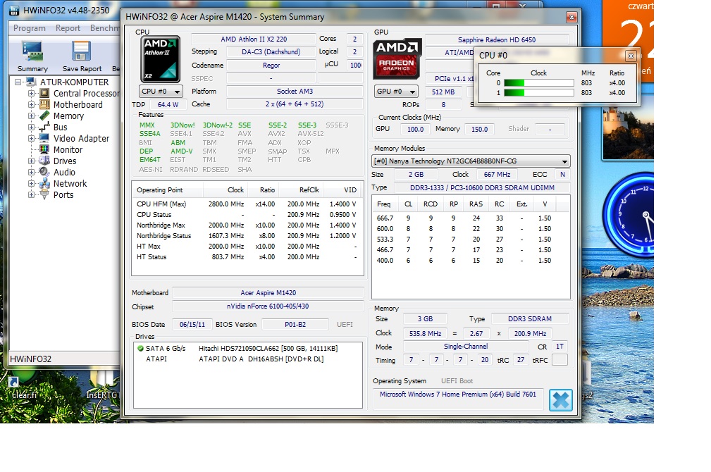Click the Acer Aspire M1420 motherboard field
Screen dimensions: 711x472
pos(268,293)
